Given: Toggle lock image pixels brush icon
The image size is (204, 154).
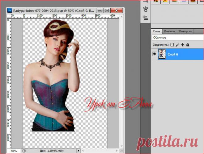Looking at the screenshot, I should [x=177, y=45].
